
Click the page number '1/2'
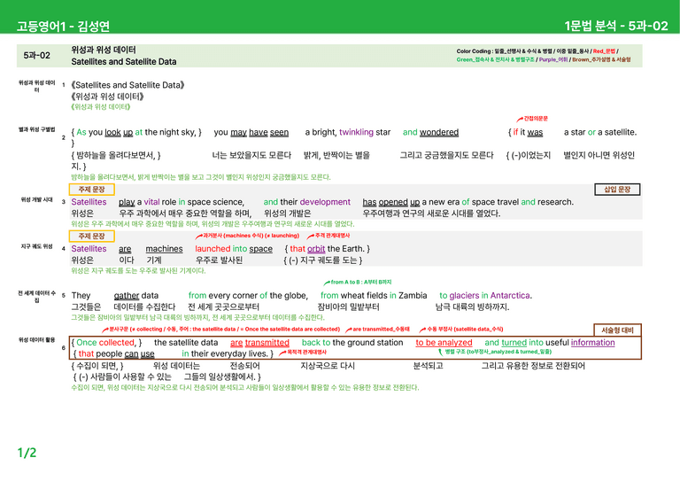tap(27, 453)
